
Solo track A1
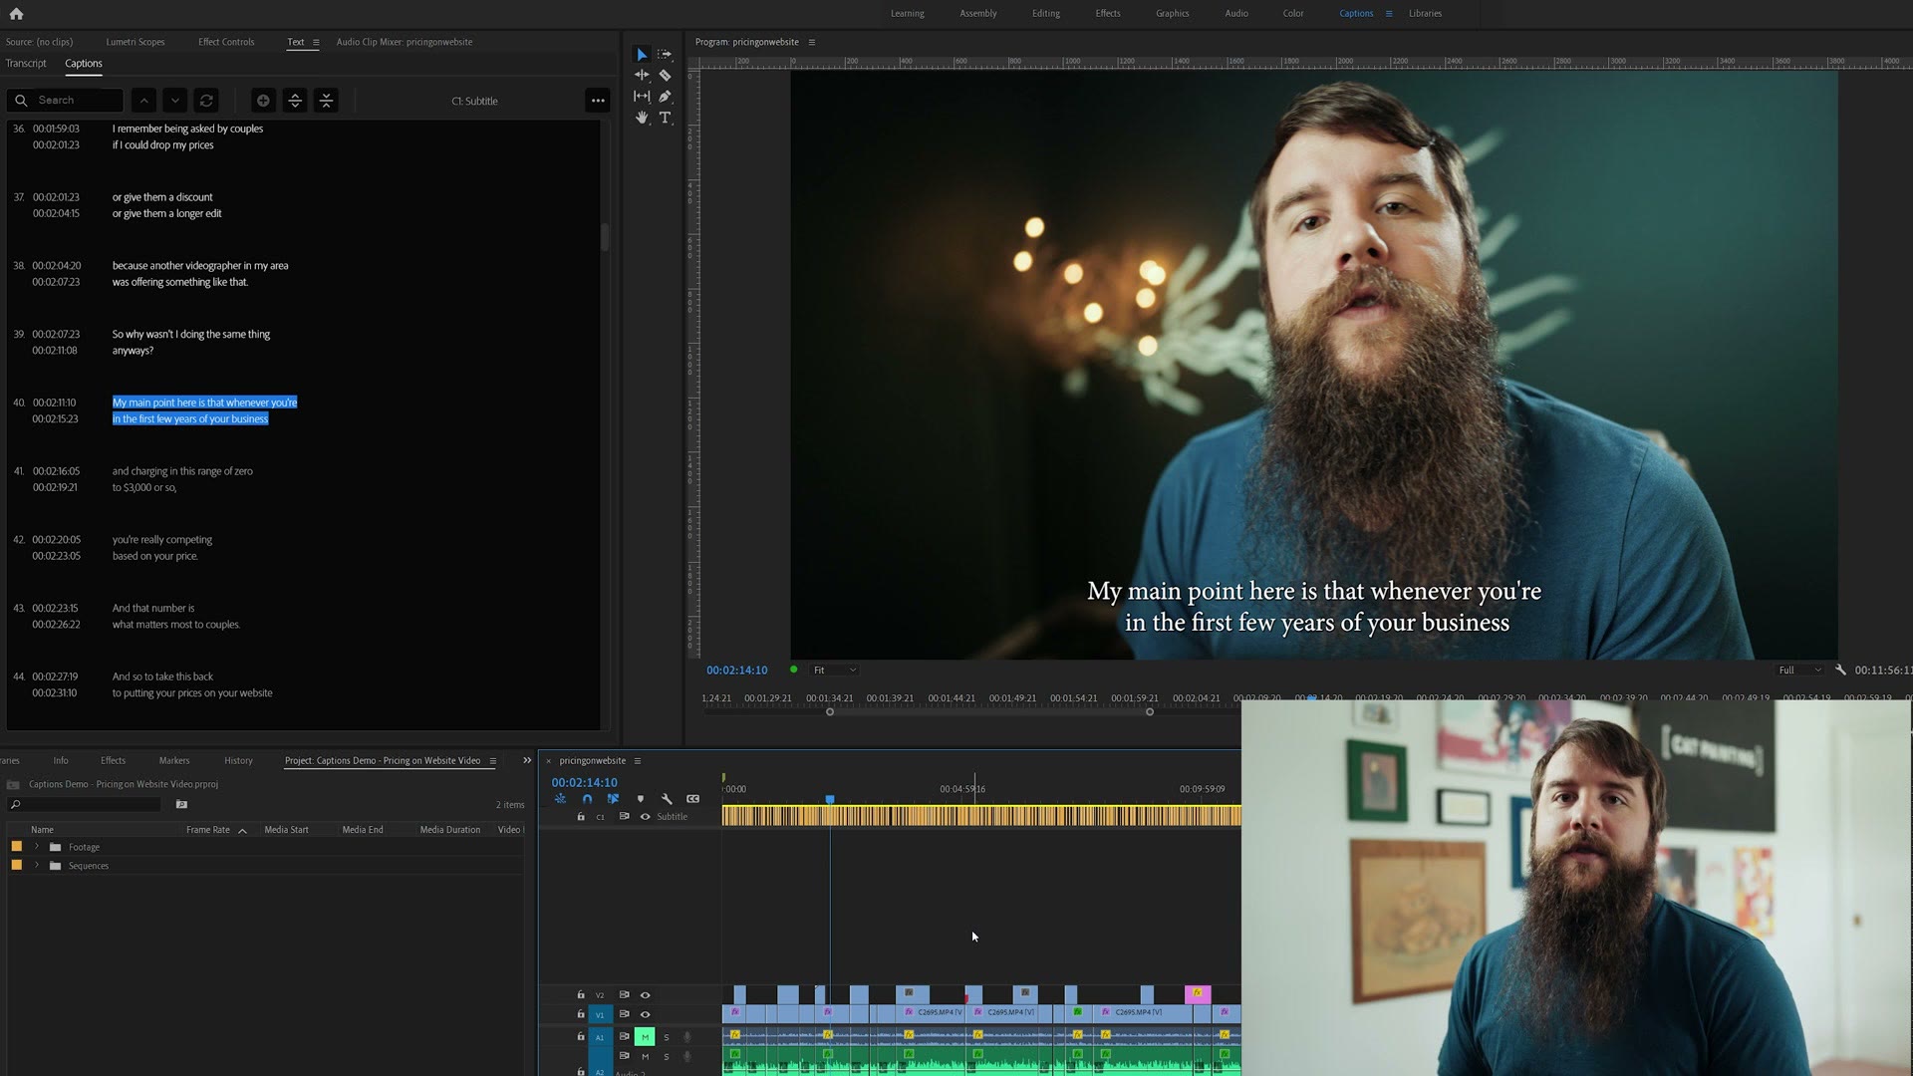pyautogui.click(x=667, y=1037)
